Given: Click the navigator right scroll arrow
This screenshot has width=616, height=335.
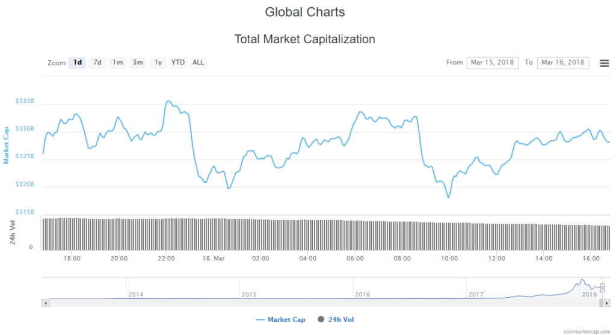Looking at the screenshot, I should click(x=606, y=304).
